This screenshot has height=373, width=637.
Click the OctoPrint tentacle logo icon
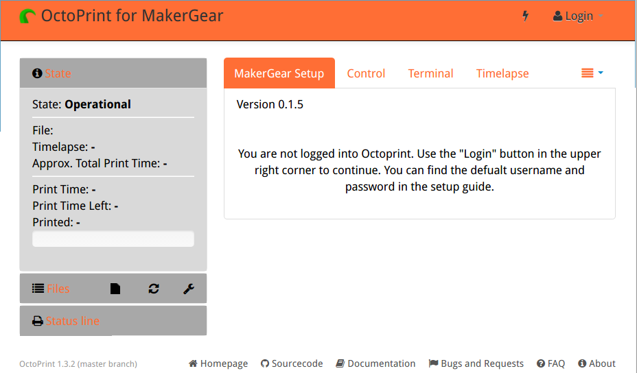[x=28, y=16]
